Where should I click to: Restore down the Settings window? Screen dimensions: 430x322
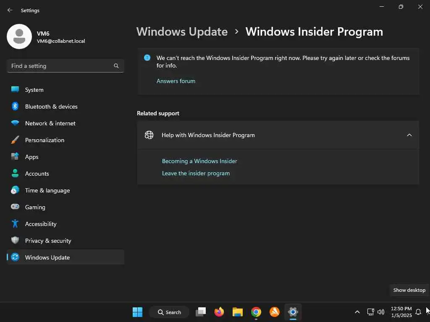(x=401, y=7)
